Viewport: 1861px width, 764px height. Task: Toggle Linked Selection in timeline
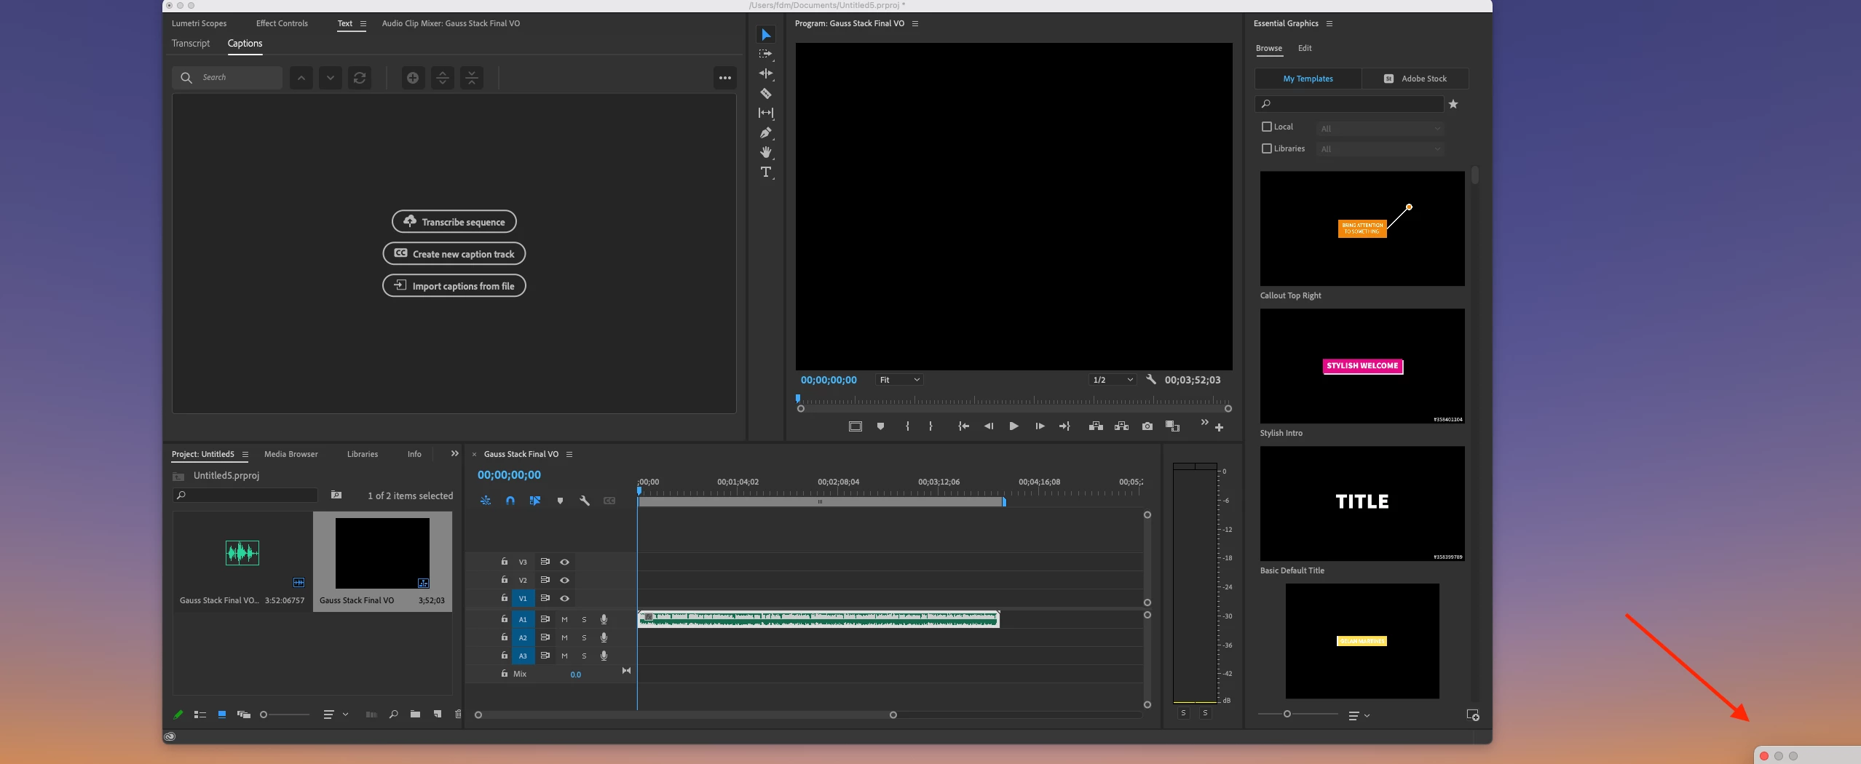coord(535,501)
